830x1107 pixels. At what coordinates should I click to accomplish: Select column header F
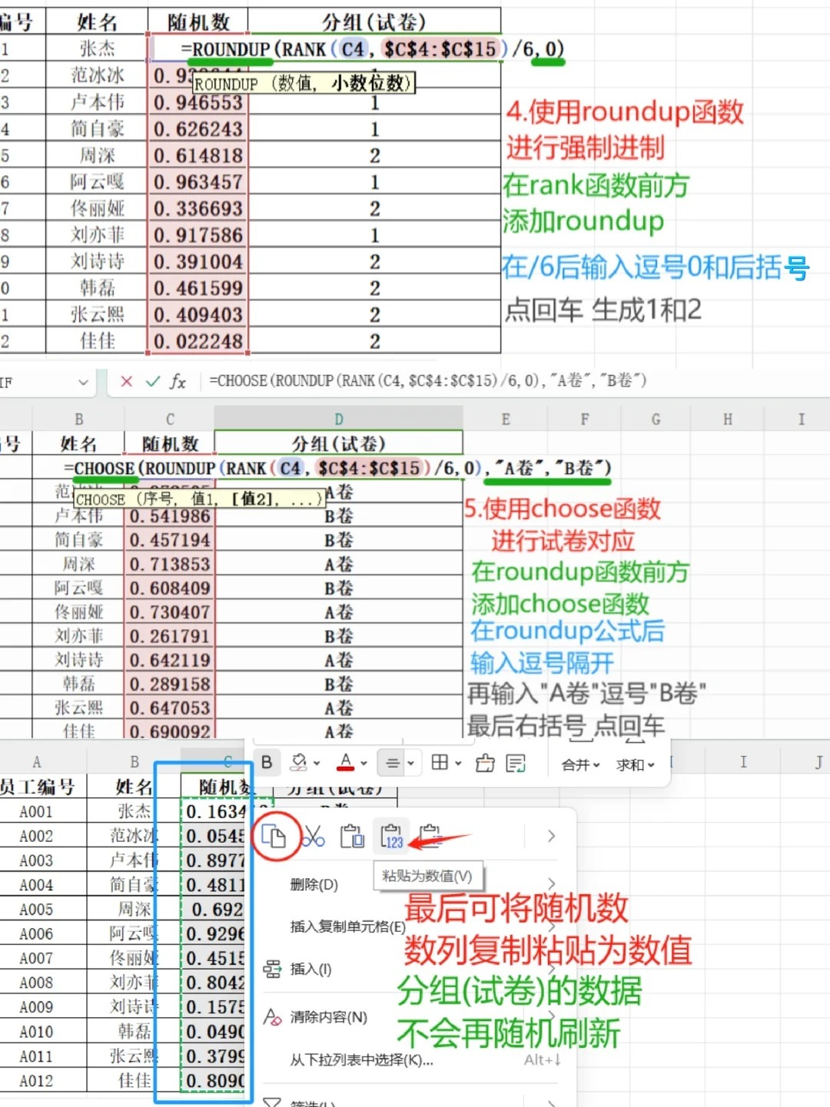(585, 419)
